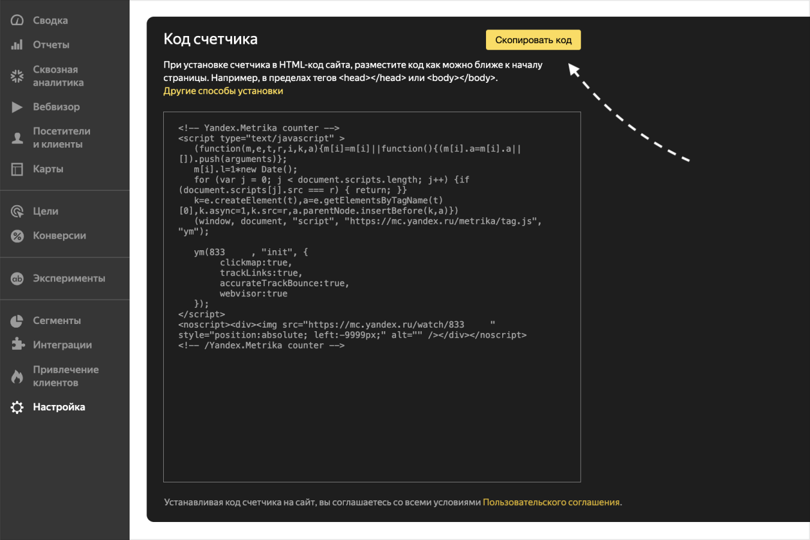Click the Скопировать код button

coord(533,40)
